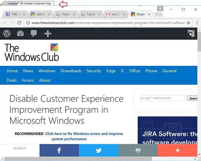The width and height of the screenshot is (201, 161).
Task: Select the Disable Customer Exp window tab
Action: coord(37,3)
